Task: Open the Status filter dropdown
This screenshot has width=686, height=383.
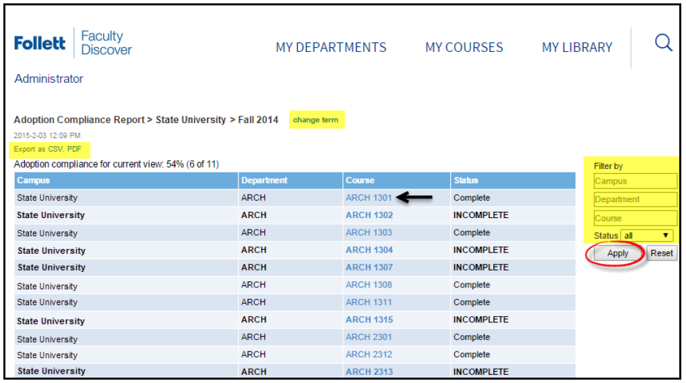Action: (x=647, y=236)
